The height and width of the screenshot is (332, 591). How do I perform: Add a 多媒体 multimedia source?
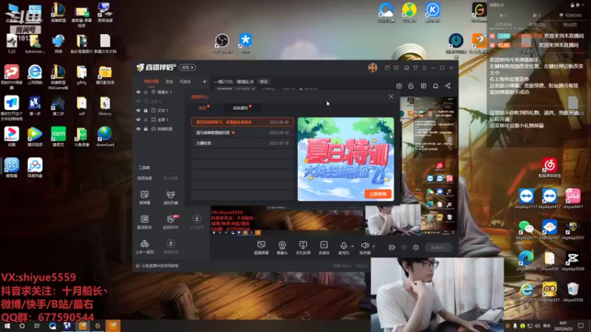coord(324,248)
